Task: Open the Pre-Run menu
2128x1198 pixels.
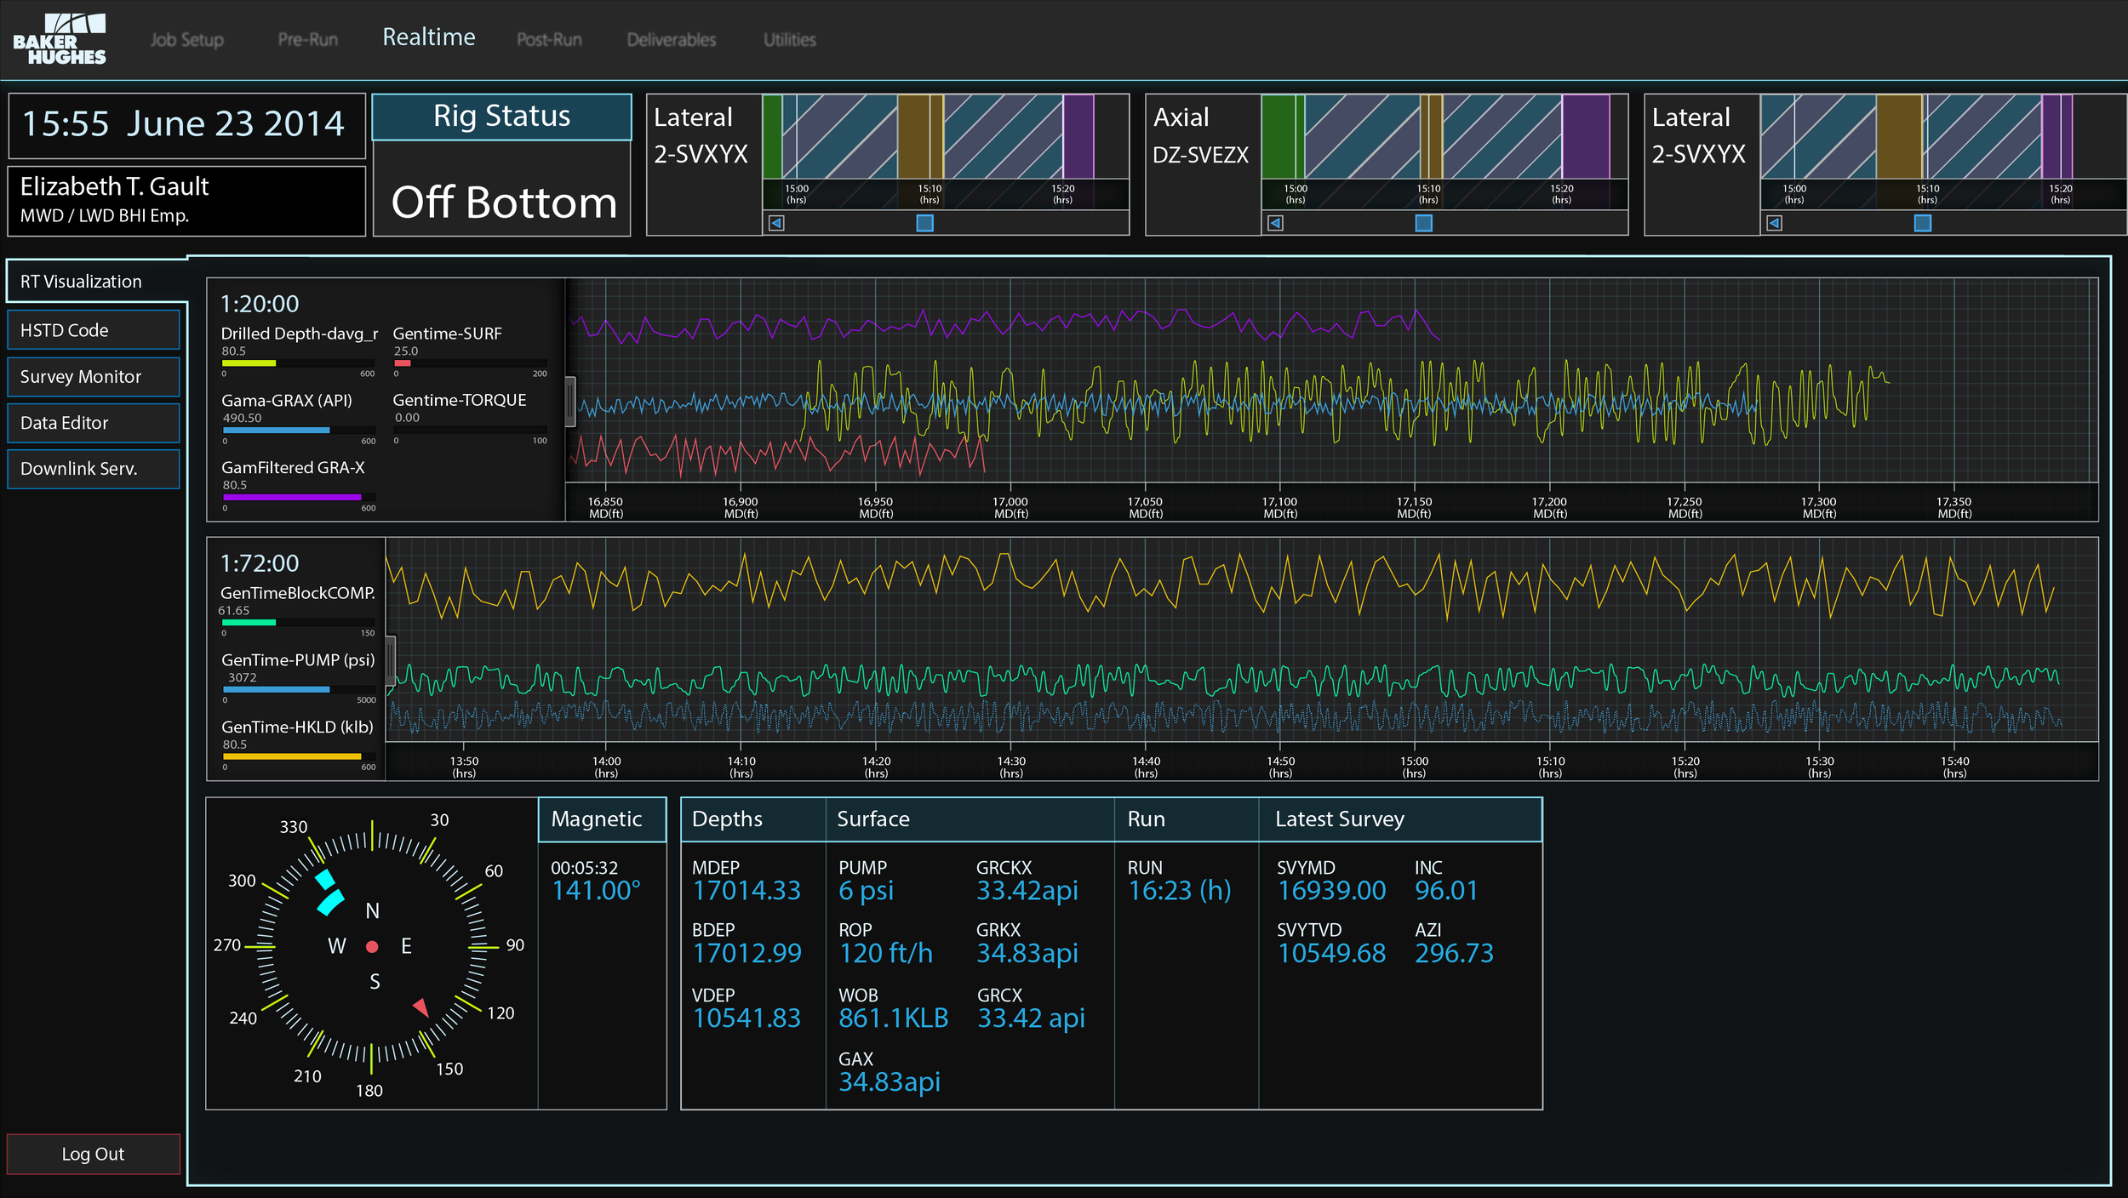Action: (307, 39)
